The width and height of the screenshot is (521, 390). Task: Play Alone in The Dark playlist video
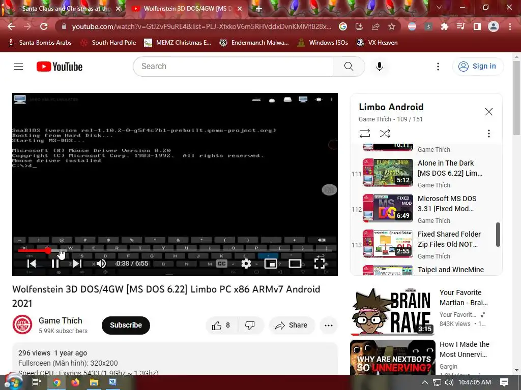tap(425, 173)
